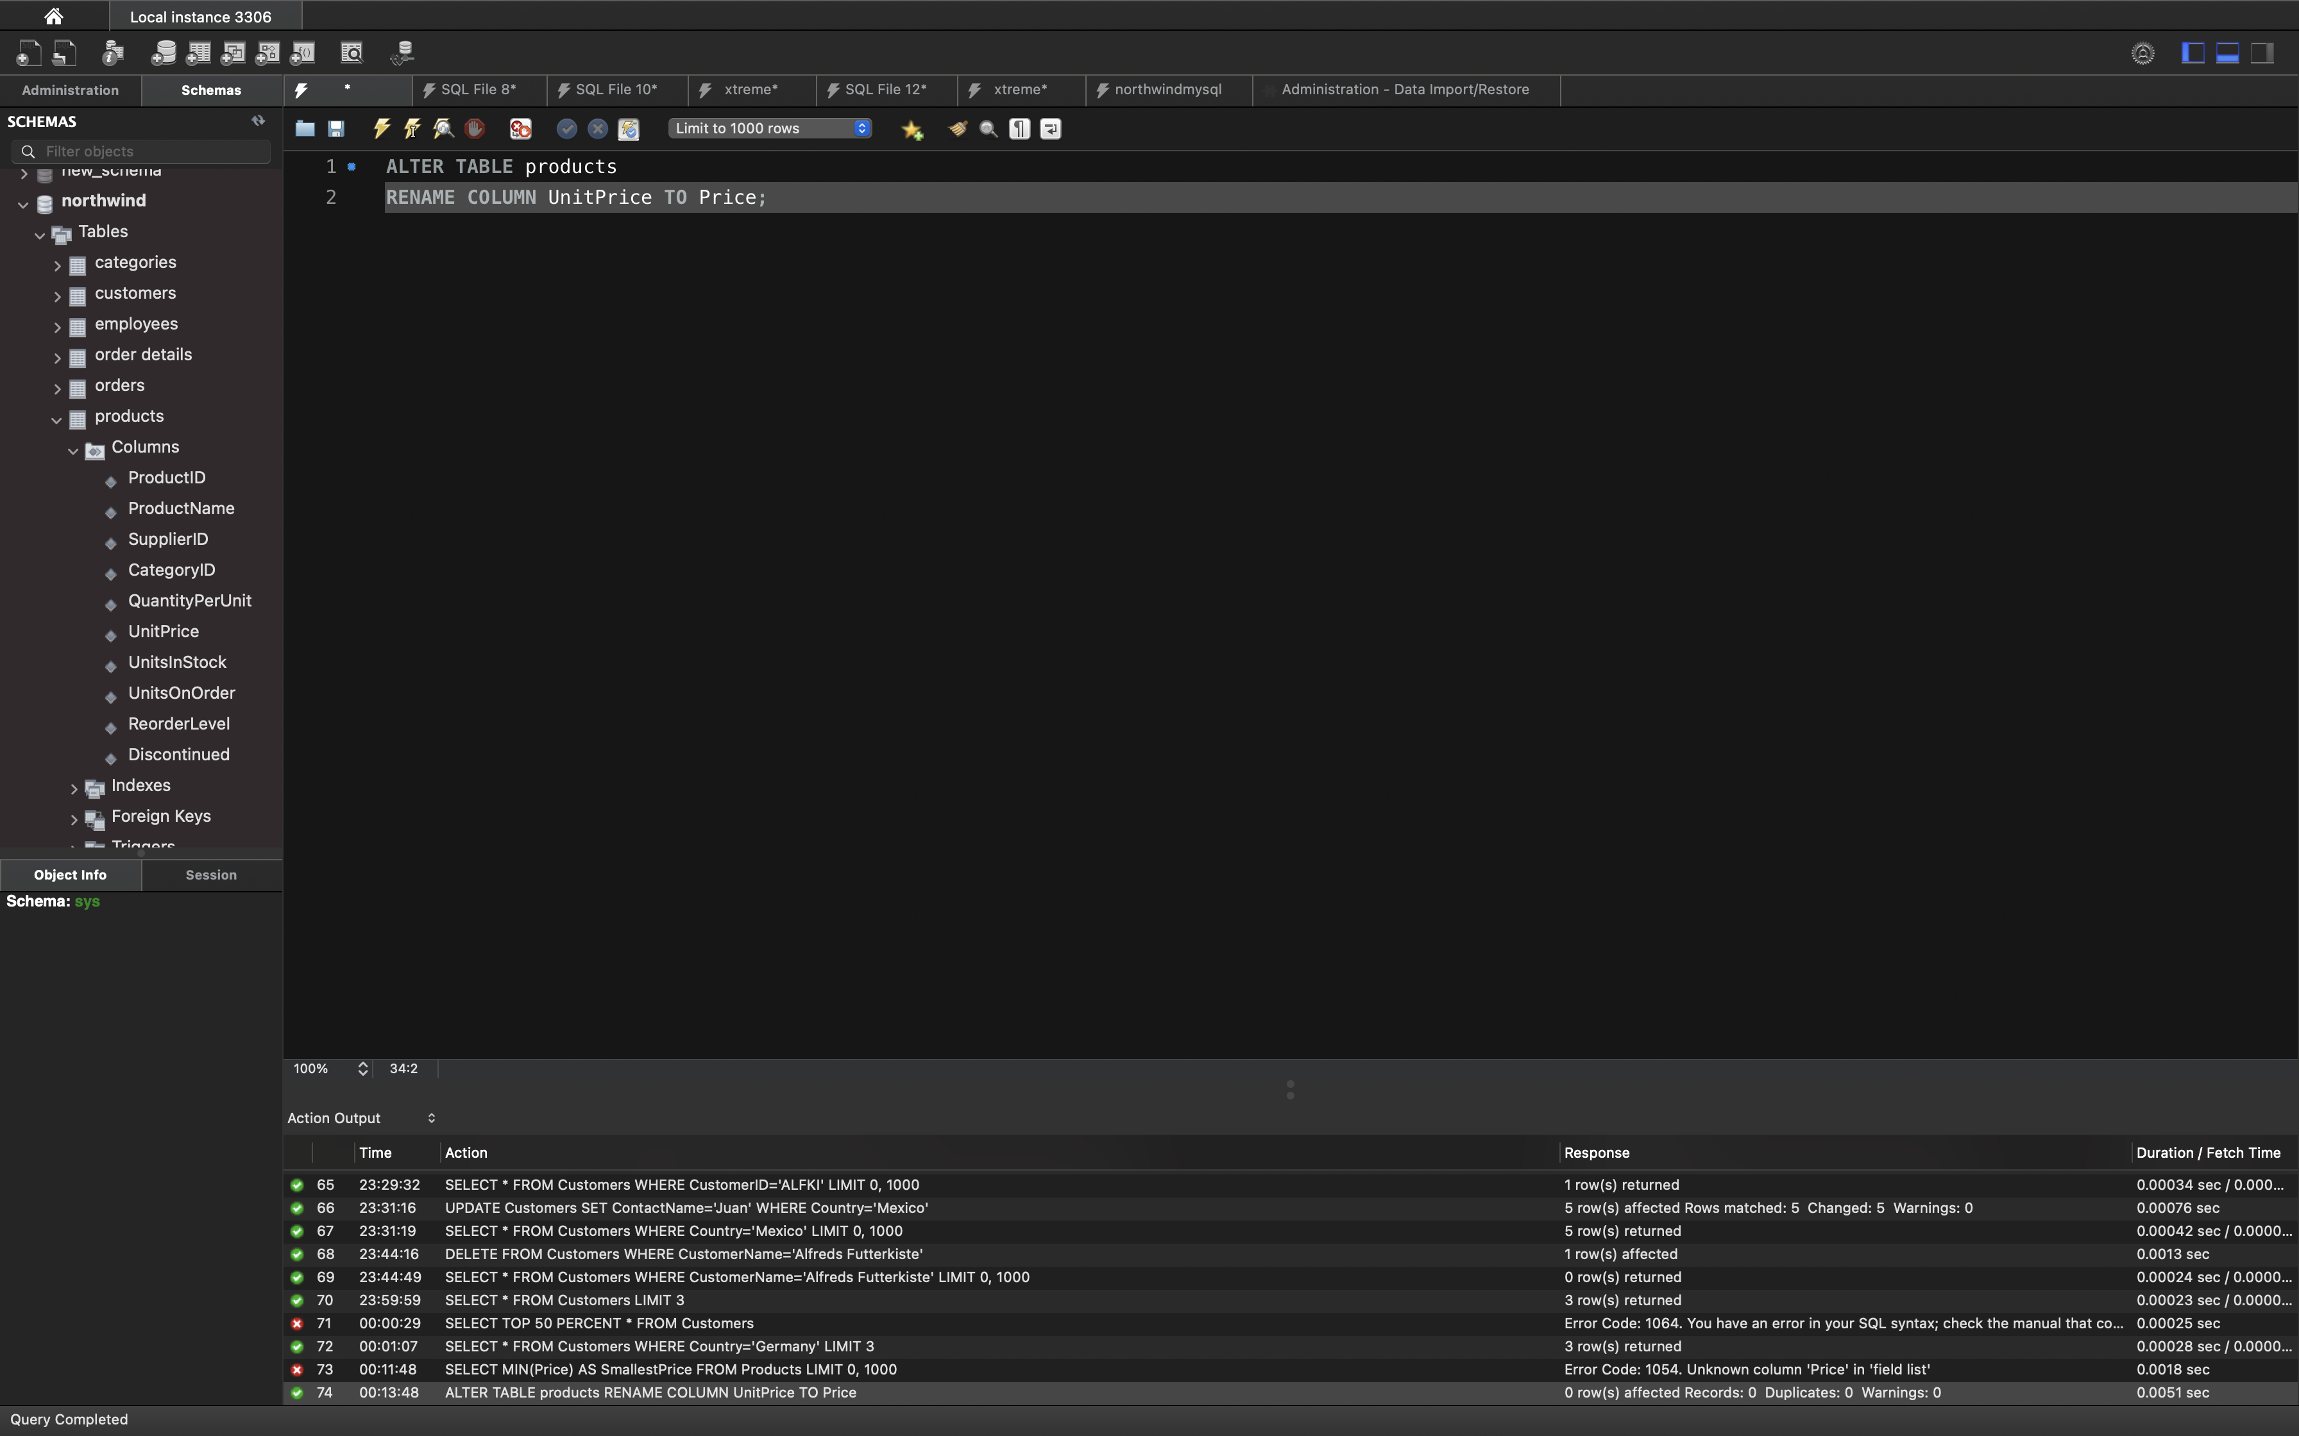Click the Stop execution red hand icon
This screenshot has width=2299, height=1436.
point(474,128)
